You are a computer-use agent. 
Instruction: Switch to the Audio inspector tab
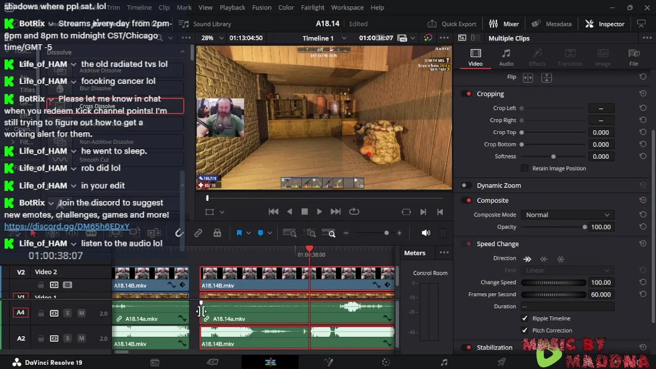(x=506, y=57)
